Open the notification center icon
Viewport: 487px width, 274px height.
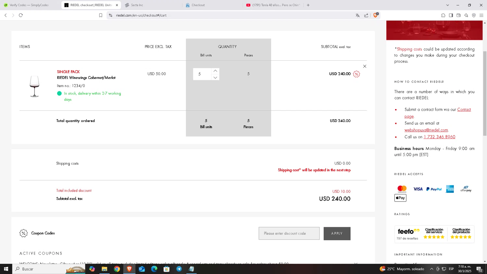pos(479,269)
